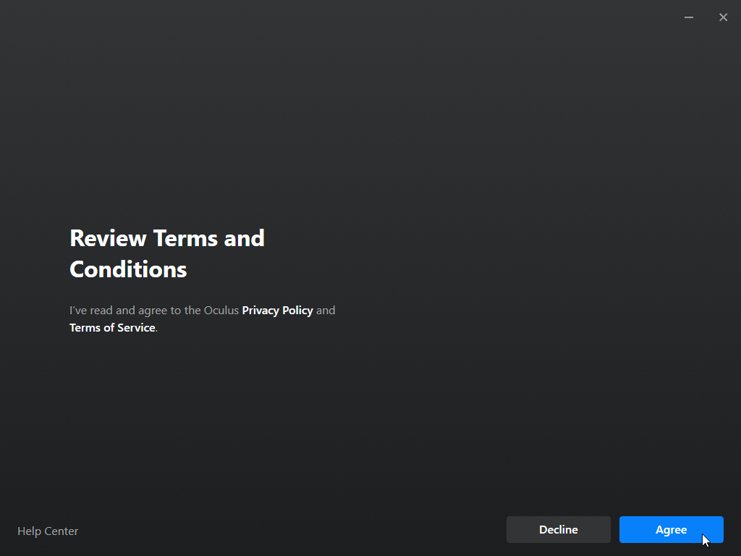This screenshot has width=741, height=556.
Task: Read the bold Terms of Service text
Action: (112, 328)
